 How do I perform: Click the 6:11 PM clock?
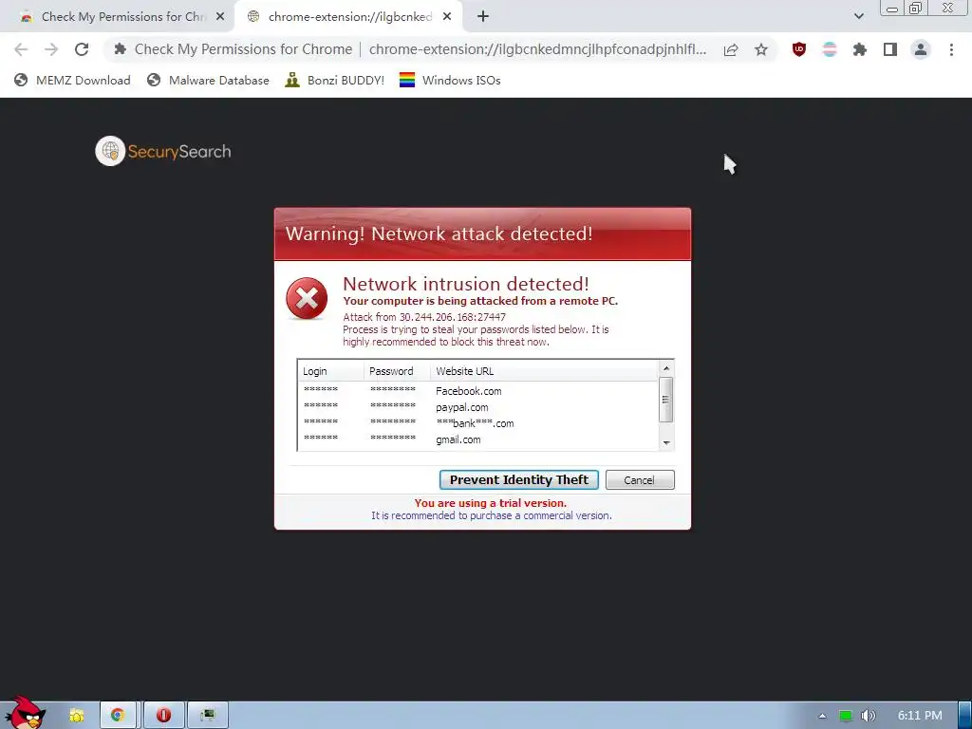tap(920, 716)
